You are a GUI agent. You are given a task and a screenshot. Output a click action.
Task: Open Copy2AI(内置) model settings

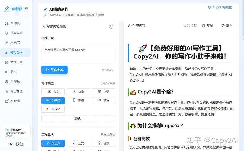(220, 8)
